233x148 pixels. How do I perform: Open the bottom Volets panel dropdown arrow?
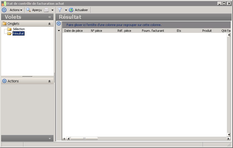point(50,139)
